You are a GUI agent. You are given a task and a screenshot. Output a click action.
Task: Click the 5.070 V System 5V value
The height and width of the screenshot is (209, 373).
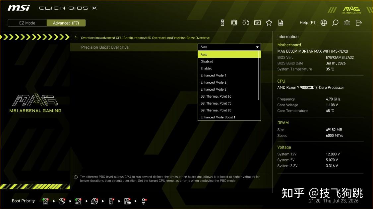click(332, 160)
